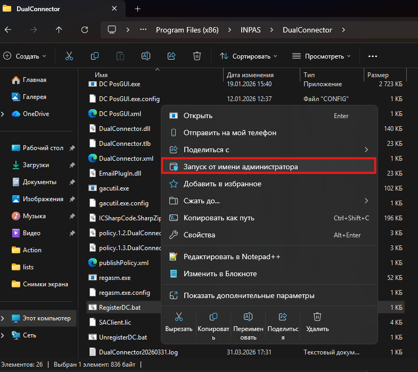Click INPAS in the breadcrumb path
This screenshot has height=372, width=418.
pos(251,30)
